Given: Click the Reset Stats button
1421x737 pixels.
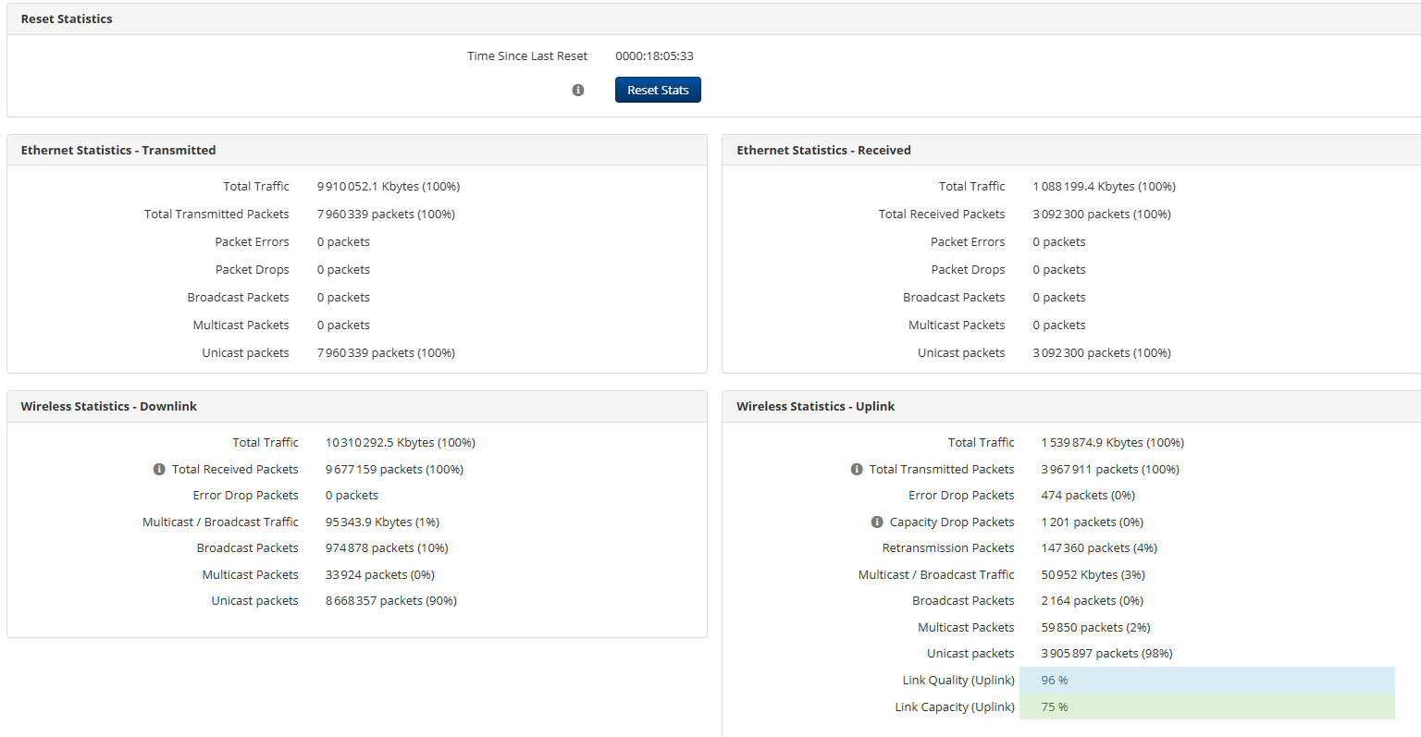Looking at the screenshot, I should tap(658, 90).
